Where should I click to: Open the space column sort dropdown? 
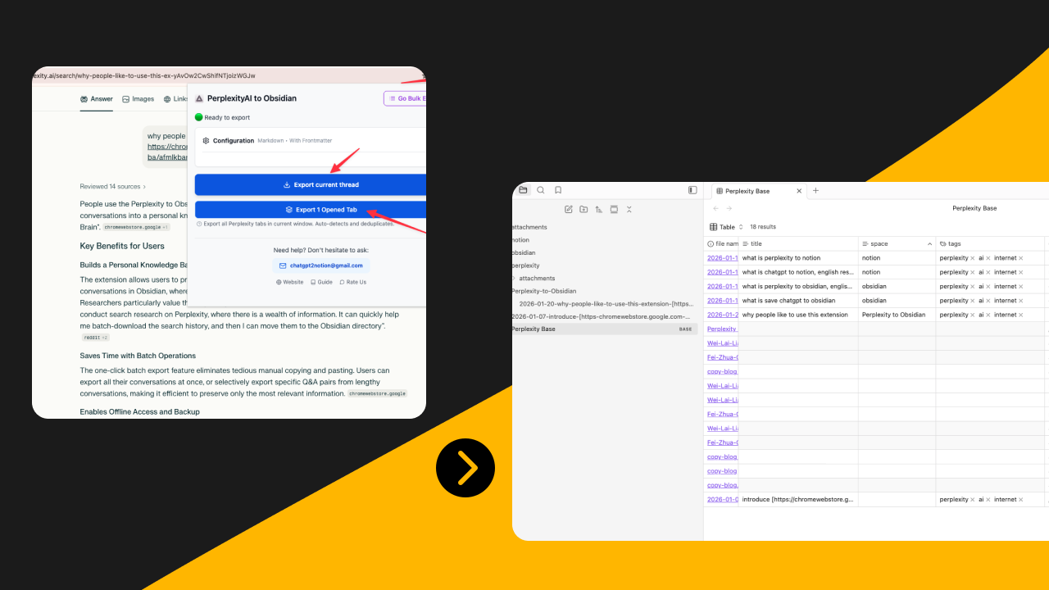pyautogui.click(x=929, y=243)
